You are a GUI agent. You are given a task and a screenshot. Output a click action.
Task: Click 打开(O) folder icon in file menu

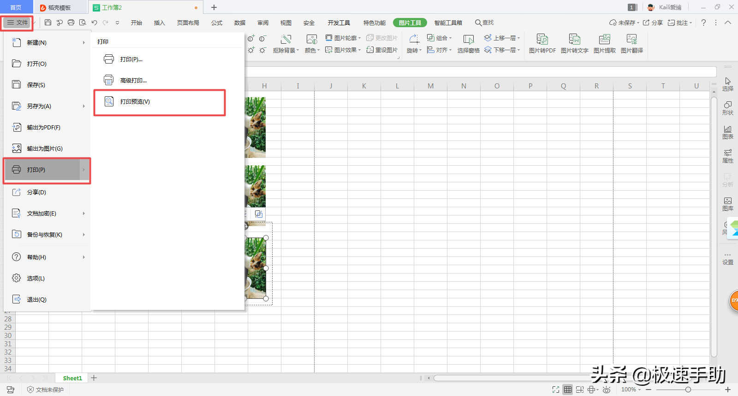click(17, 64)
